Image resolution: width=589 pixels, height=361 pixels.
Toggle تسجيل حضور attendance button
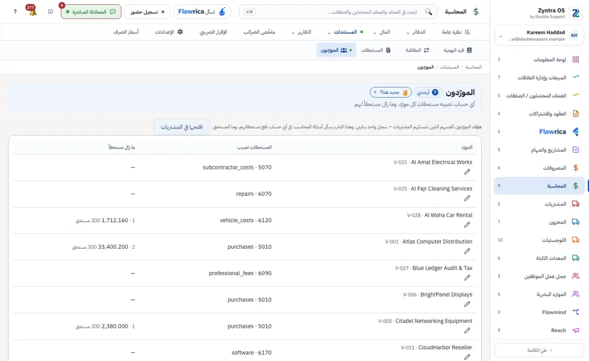(147, 12)
